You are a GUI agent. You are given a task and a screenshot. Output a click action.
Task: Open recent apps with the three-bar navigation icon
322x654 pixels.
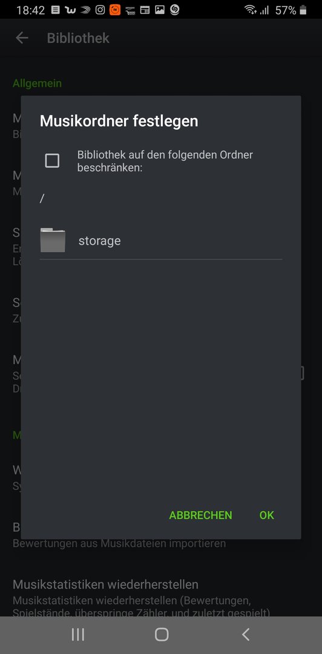coord(78,635)
